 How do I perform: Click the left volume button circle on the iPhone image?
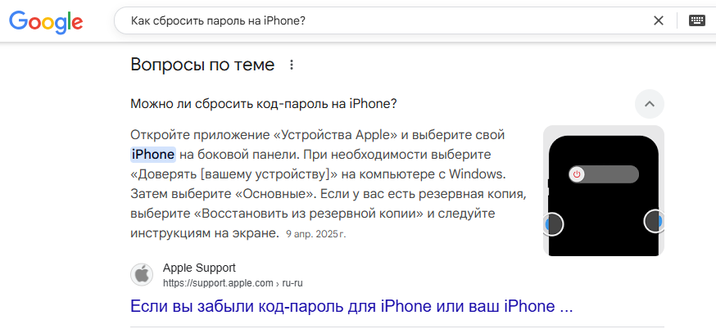tap(553, 224)
